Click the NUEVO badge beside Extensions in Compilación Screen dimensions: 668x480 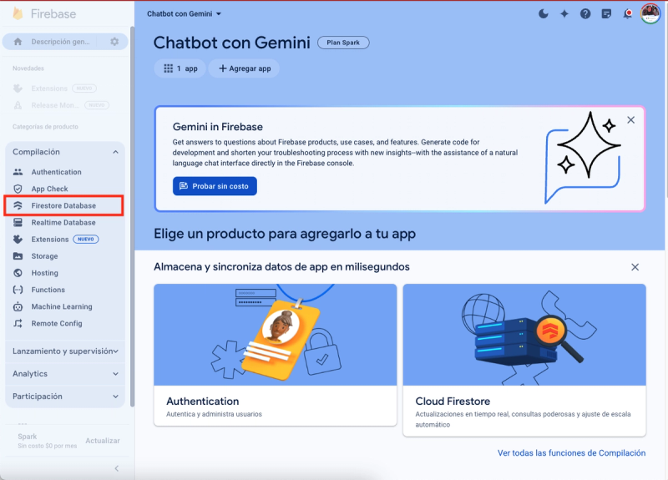[x=86, y=240]
